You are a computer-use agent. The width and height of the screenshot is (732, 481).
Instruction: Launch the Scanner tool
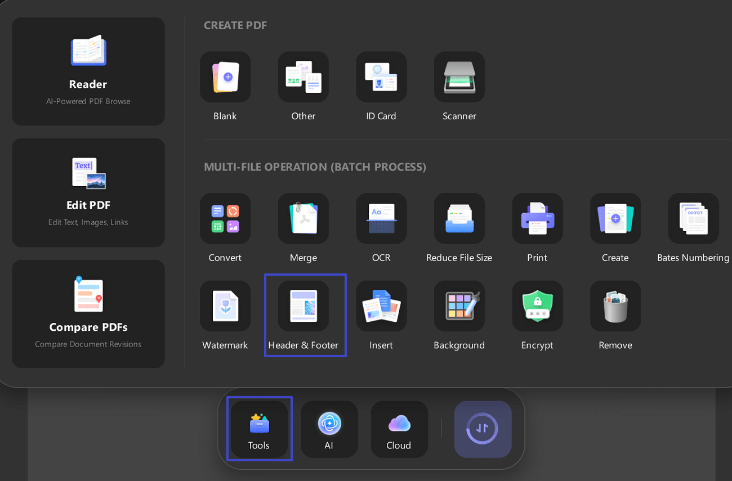click(459, 77)
